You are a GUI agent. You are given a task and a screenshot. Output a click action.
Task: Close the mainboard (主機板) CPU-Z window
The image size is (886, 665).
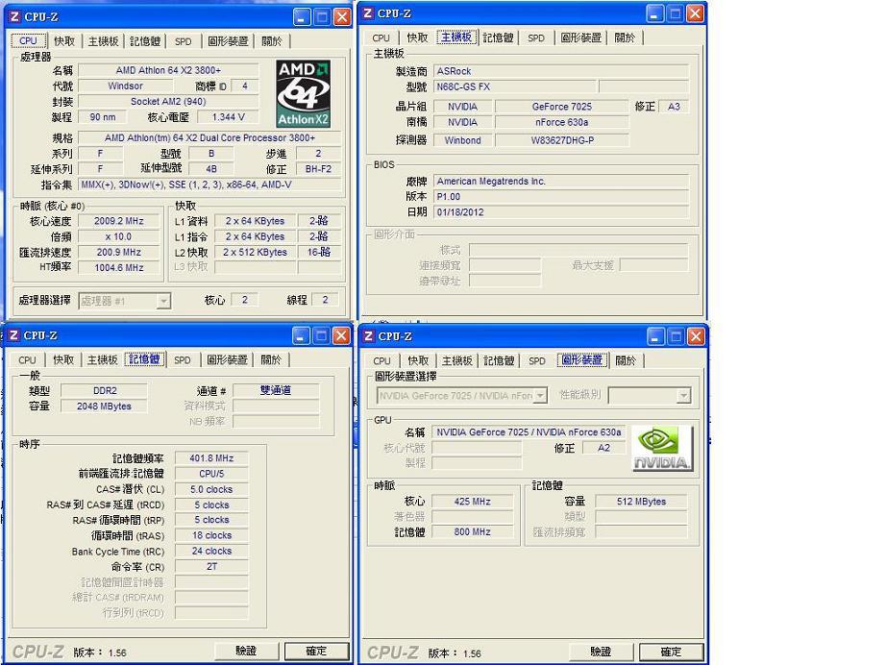coord(695,13)
